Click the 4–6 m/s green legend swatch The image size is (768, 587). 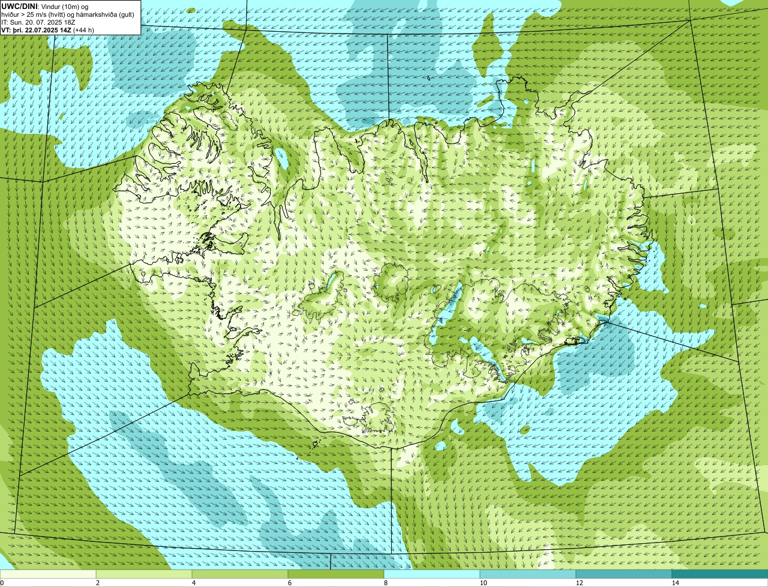240,574
